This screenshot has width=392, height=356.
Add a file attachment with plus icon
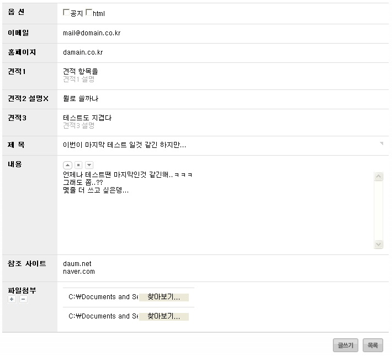tap(12, 299)
